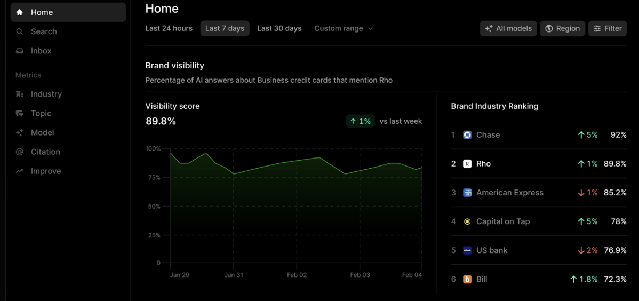
Task: Click the Improve trend arrow icon
Action: tap(20, 171)
